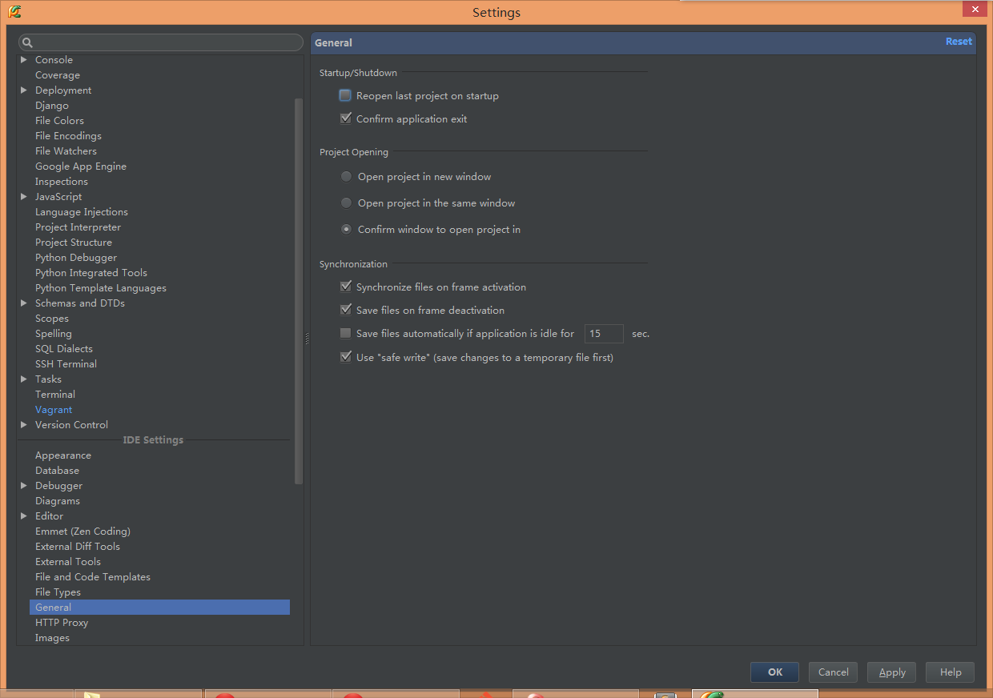
Task: Select Confirm window to open project in
Action: click(x=346, y=230)
